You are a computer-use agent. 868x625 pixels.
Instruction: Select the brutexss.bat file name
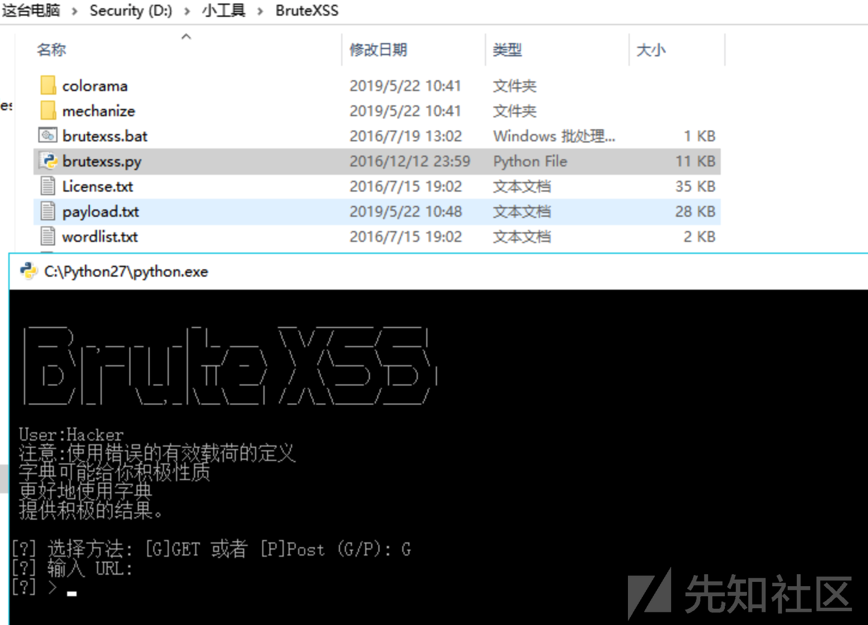(105, 136)
